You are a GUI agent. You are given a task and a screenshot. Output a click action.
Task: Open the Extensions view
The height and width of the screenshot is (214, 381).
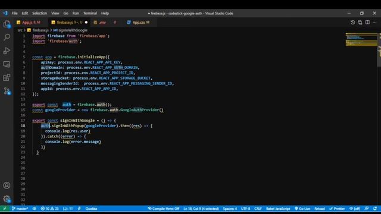(7, 78)
